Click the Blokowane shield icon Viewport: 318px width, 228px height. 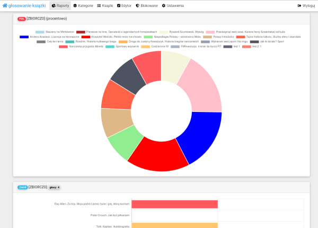(x=138, y=5)
